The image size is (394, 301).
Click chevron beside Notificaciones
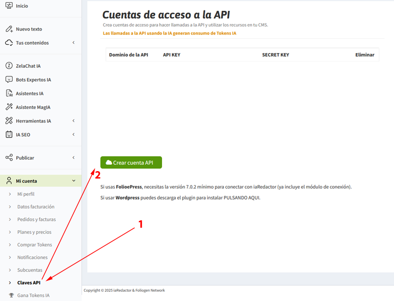(10, 257)
